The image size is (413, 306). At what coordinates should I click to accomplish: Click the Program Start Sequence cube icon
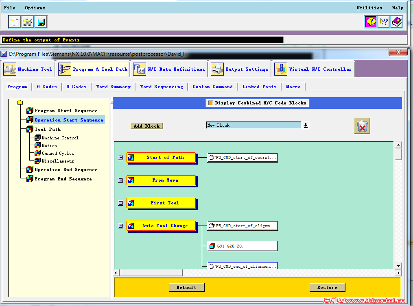click(30, 111)
